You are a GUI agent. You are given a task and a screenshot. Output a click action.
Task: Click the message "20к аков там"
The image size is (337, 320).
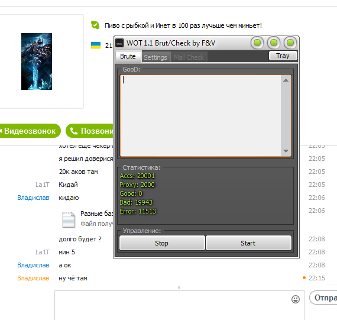click(79, 172)
